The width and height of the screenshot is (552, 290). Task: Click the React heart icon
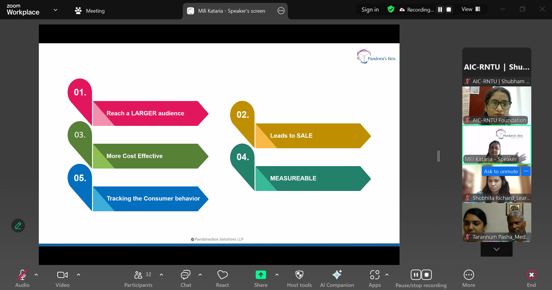[x=222, y=278]
